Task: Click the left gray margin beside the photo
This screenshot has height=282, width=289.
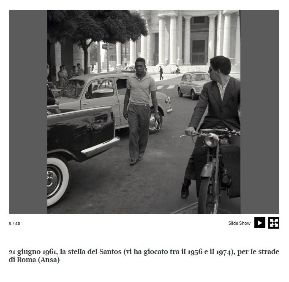Action: (x=28, y=112)
